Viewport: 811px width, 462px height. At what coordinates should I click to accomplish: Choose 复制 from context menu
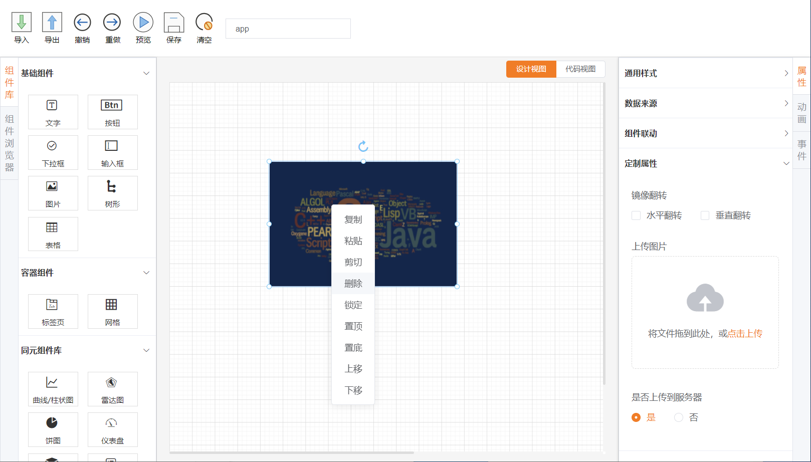click(353, 219)
